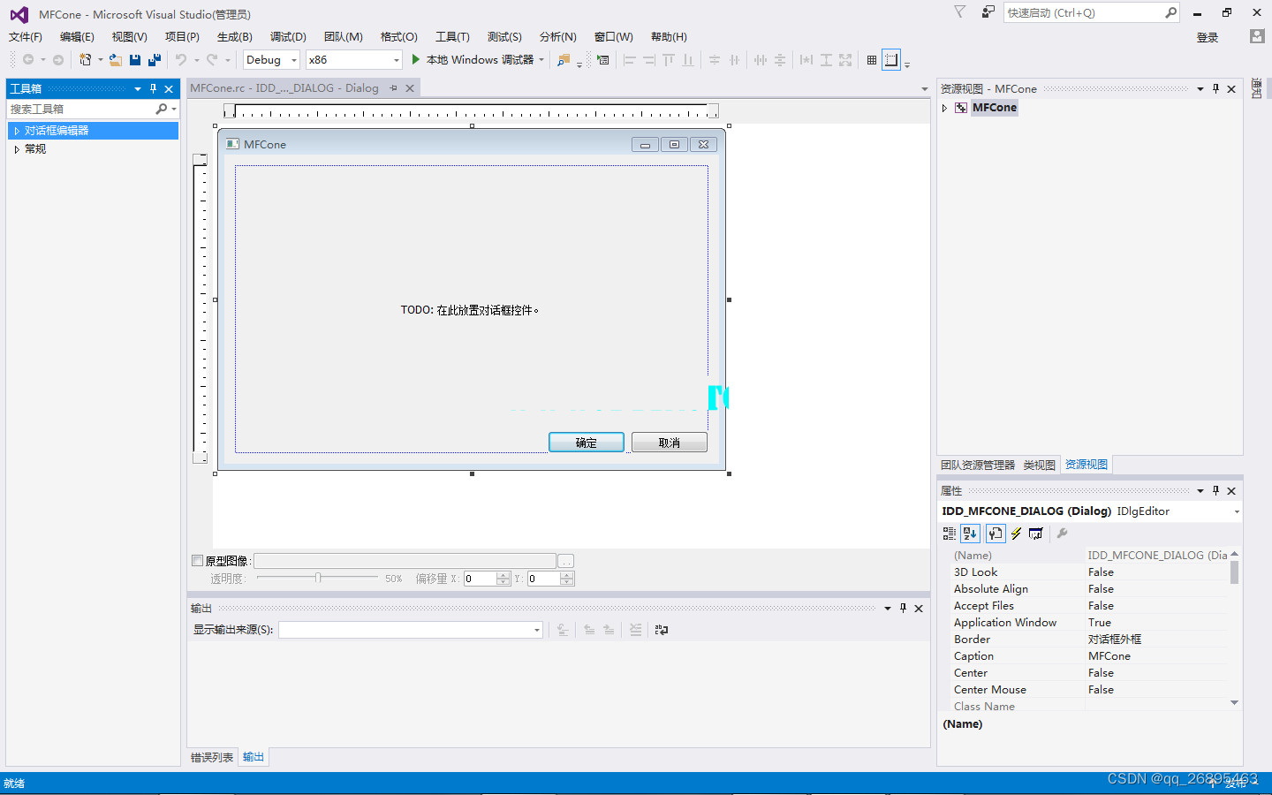
Task: Close the 工具箱 toolbox panel
Action: (x=169, y=88)
